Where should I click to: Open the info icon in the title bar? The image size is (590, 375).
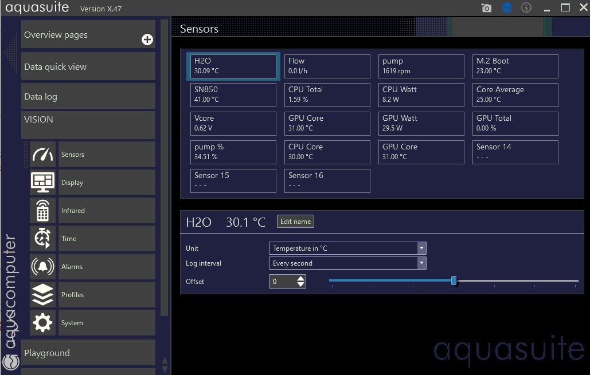(x=526, y=7)
